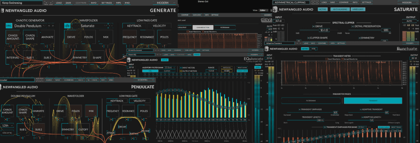Click the CHAOS AMOUNT knob in Generate
The image size is (420, 143).
[13, 37]
